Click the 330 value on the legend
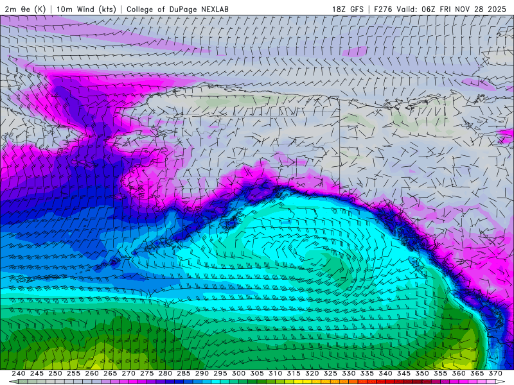 pos(349,373)
